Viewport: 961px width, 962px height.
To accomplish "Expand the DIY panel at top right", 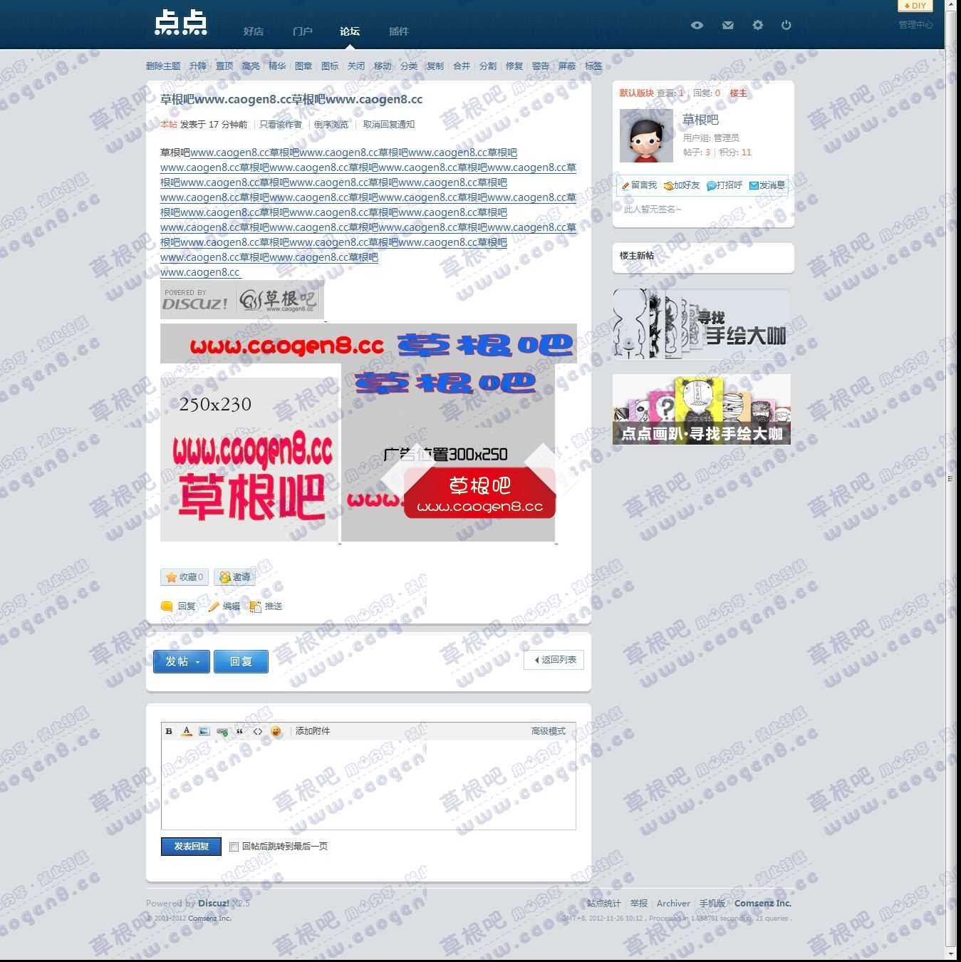I will point(915,6).
